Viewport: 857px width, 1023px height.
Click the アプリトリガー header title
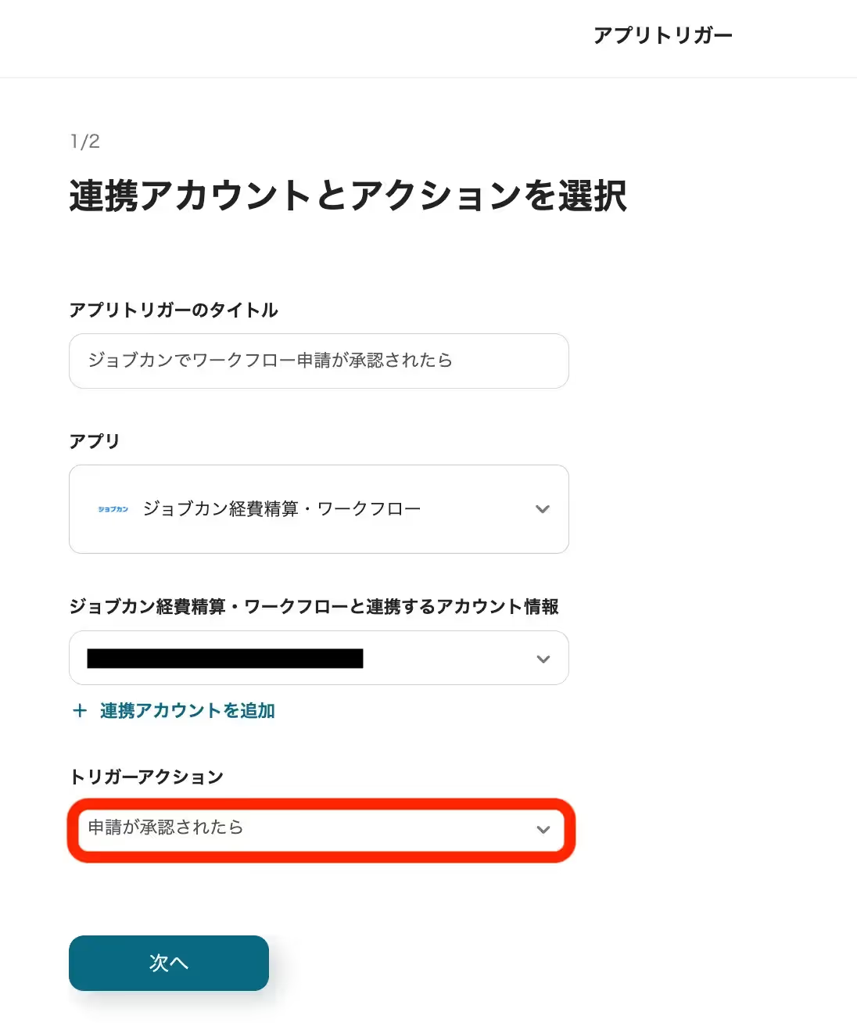tap(662, 35)
